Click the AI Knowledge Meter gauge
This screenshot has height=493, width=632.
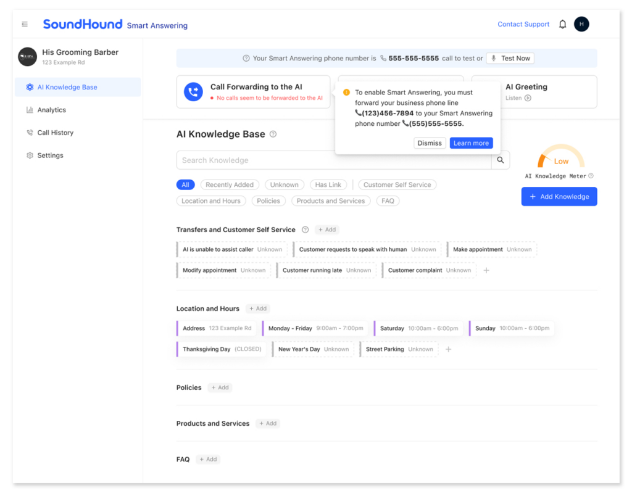point(560,156)
